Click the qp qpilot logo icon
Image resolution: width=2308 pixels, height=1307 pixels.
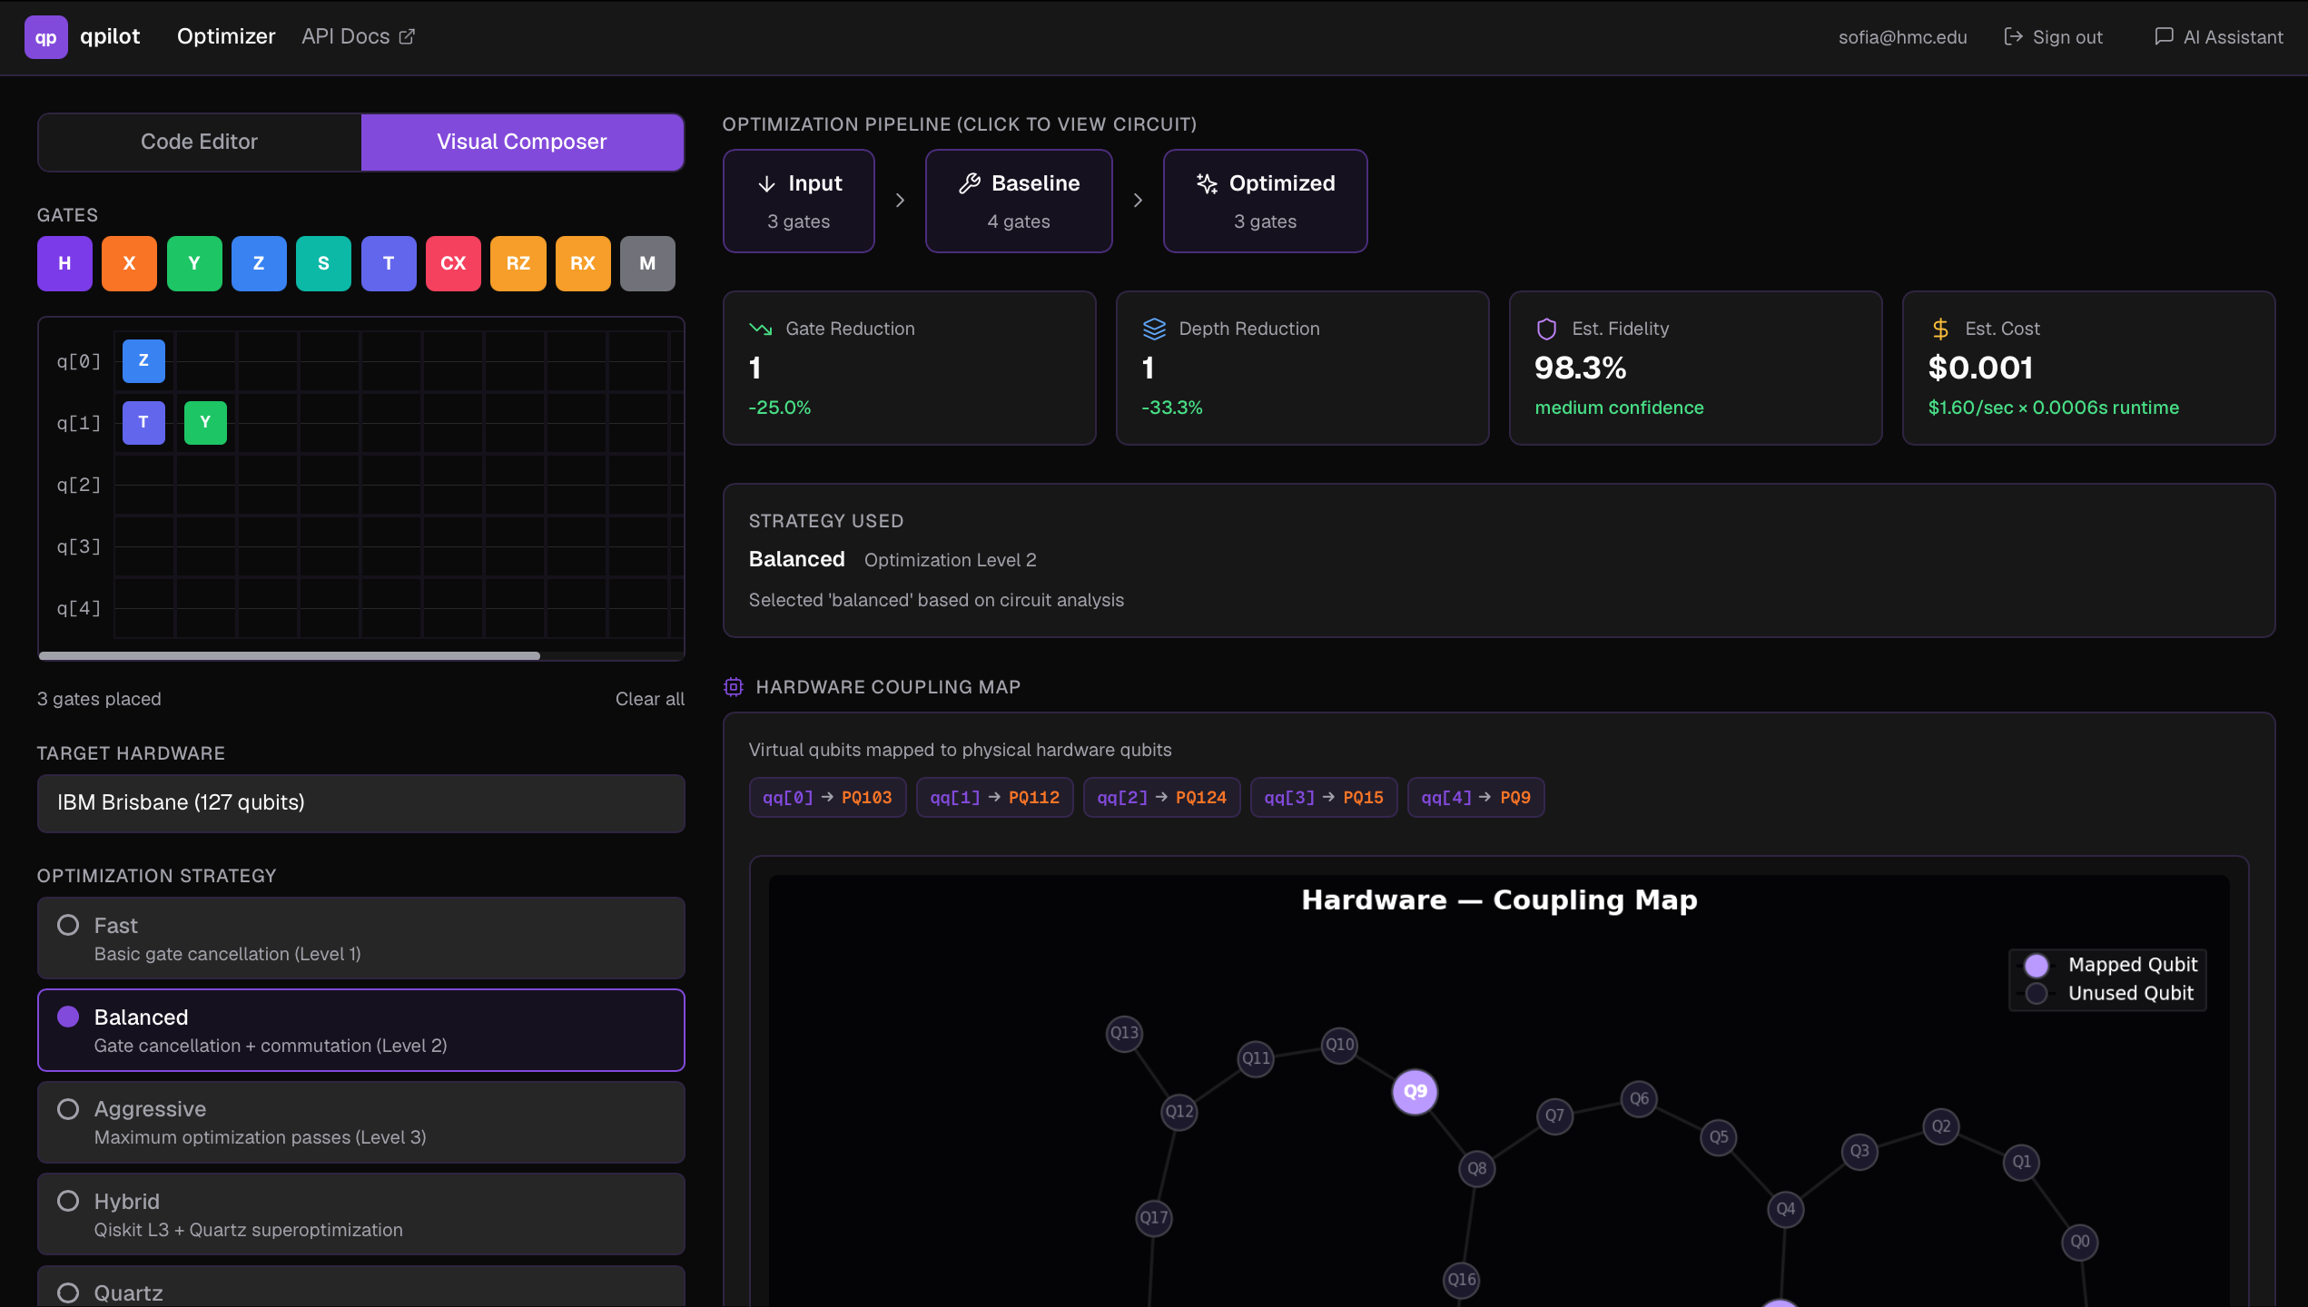coord(45,37)
